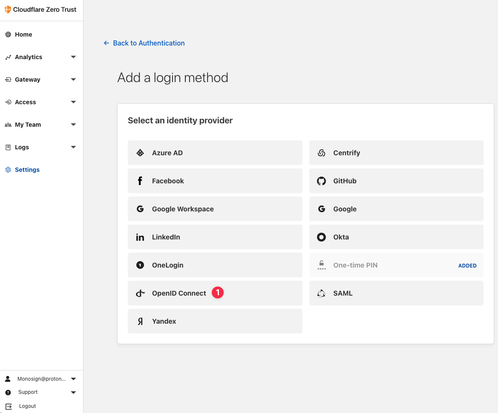Click the Facebook logo icon
Image resolution: width=498 pixels, height=413 pixels.
click(x=140, y=181)
